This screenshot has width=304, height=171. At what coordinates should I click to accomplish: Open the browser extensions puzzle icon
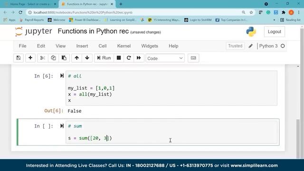coord(284,12)
